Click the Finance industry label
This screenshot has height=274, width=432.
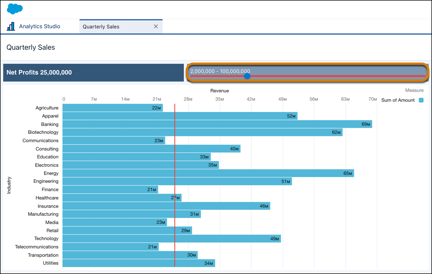pyautogui.click(x=50, y=189)
